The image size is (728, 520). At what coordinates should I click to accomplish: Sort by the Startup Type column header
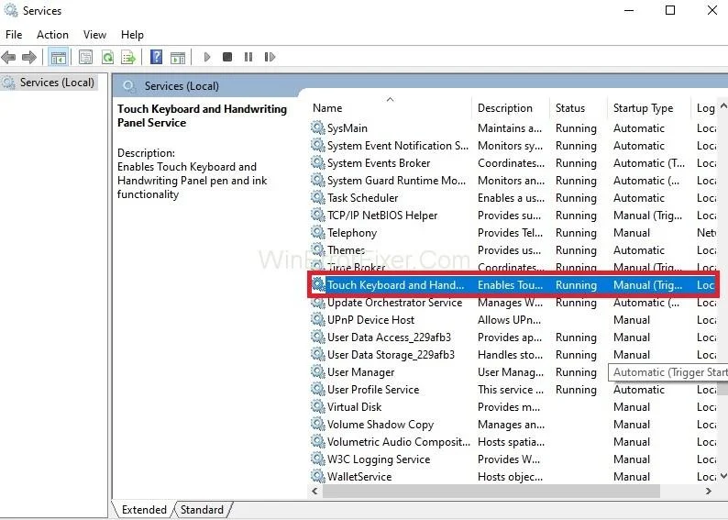pos(648,107)
